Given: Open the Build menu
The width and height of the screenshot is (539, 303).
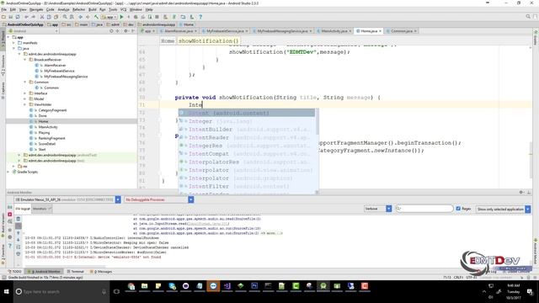Looking at the screenshot, I should point(93,9).
